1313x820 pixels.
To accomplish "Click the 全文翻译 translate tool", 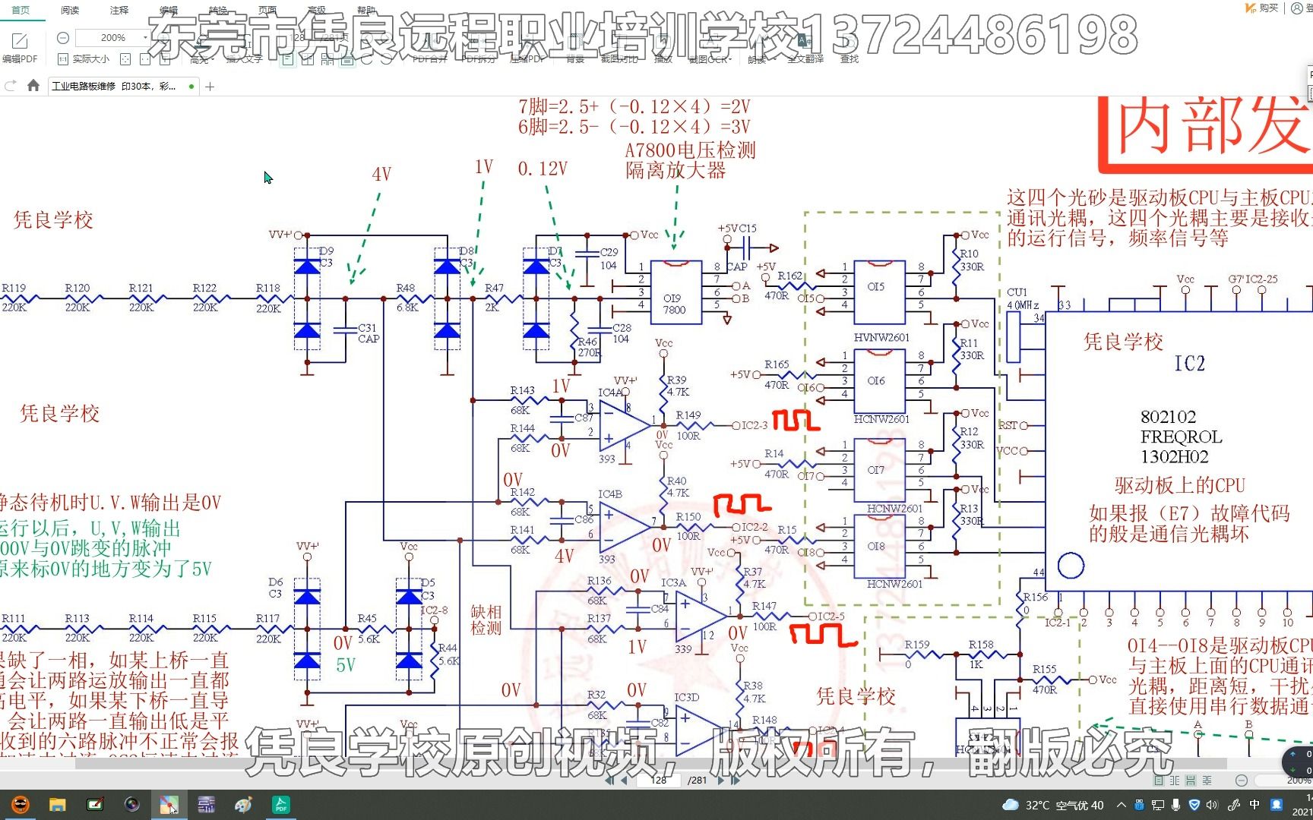I will pyautogui.click(x=805, y=49).
